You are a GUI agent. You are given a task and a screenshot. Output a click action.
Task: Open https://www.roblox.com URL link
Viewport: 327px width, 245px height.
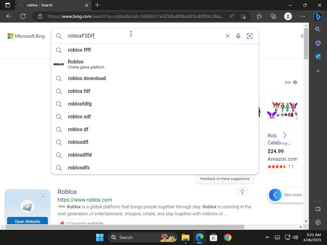tap(85, 200)
